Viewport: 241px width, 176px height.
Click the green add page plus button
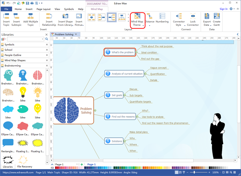(x=82, y=165)
